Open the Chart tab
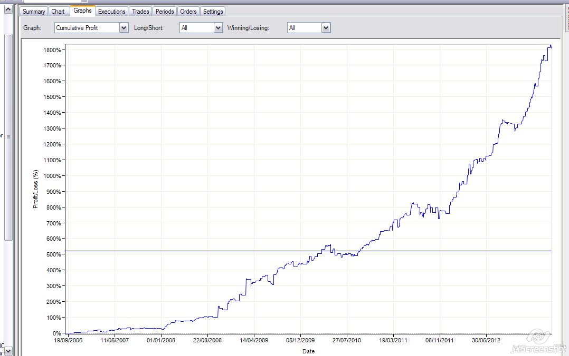Image resolution: width=569 pixels, height=356 pixels. coord(58,11)
